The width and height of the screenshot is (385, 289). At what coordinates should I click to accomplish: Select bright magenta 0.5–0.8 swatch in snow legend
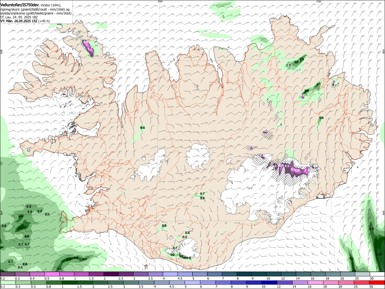(x=52, y=274)
